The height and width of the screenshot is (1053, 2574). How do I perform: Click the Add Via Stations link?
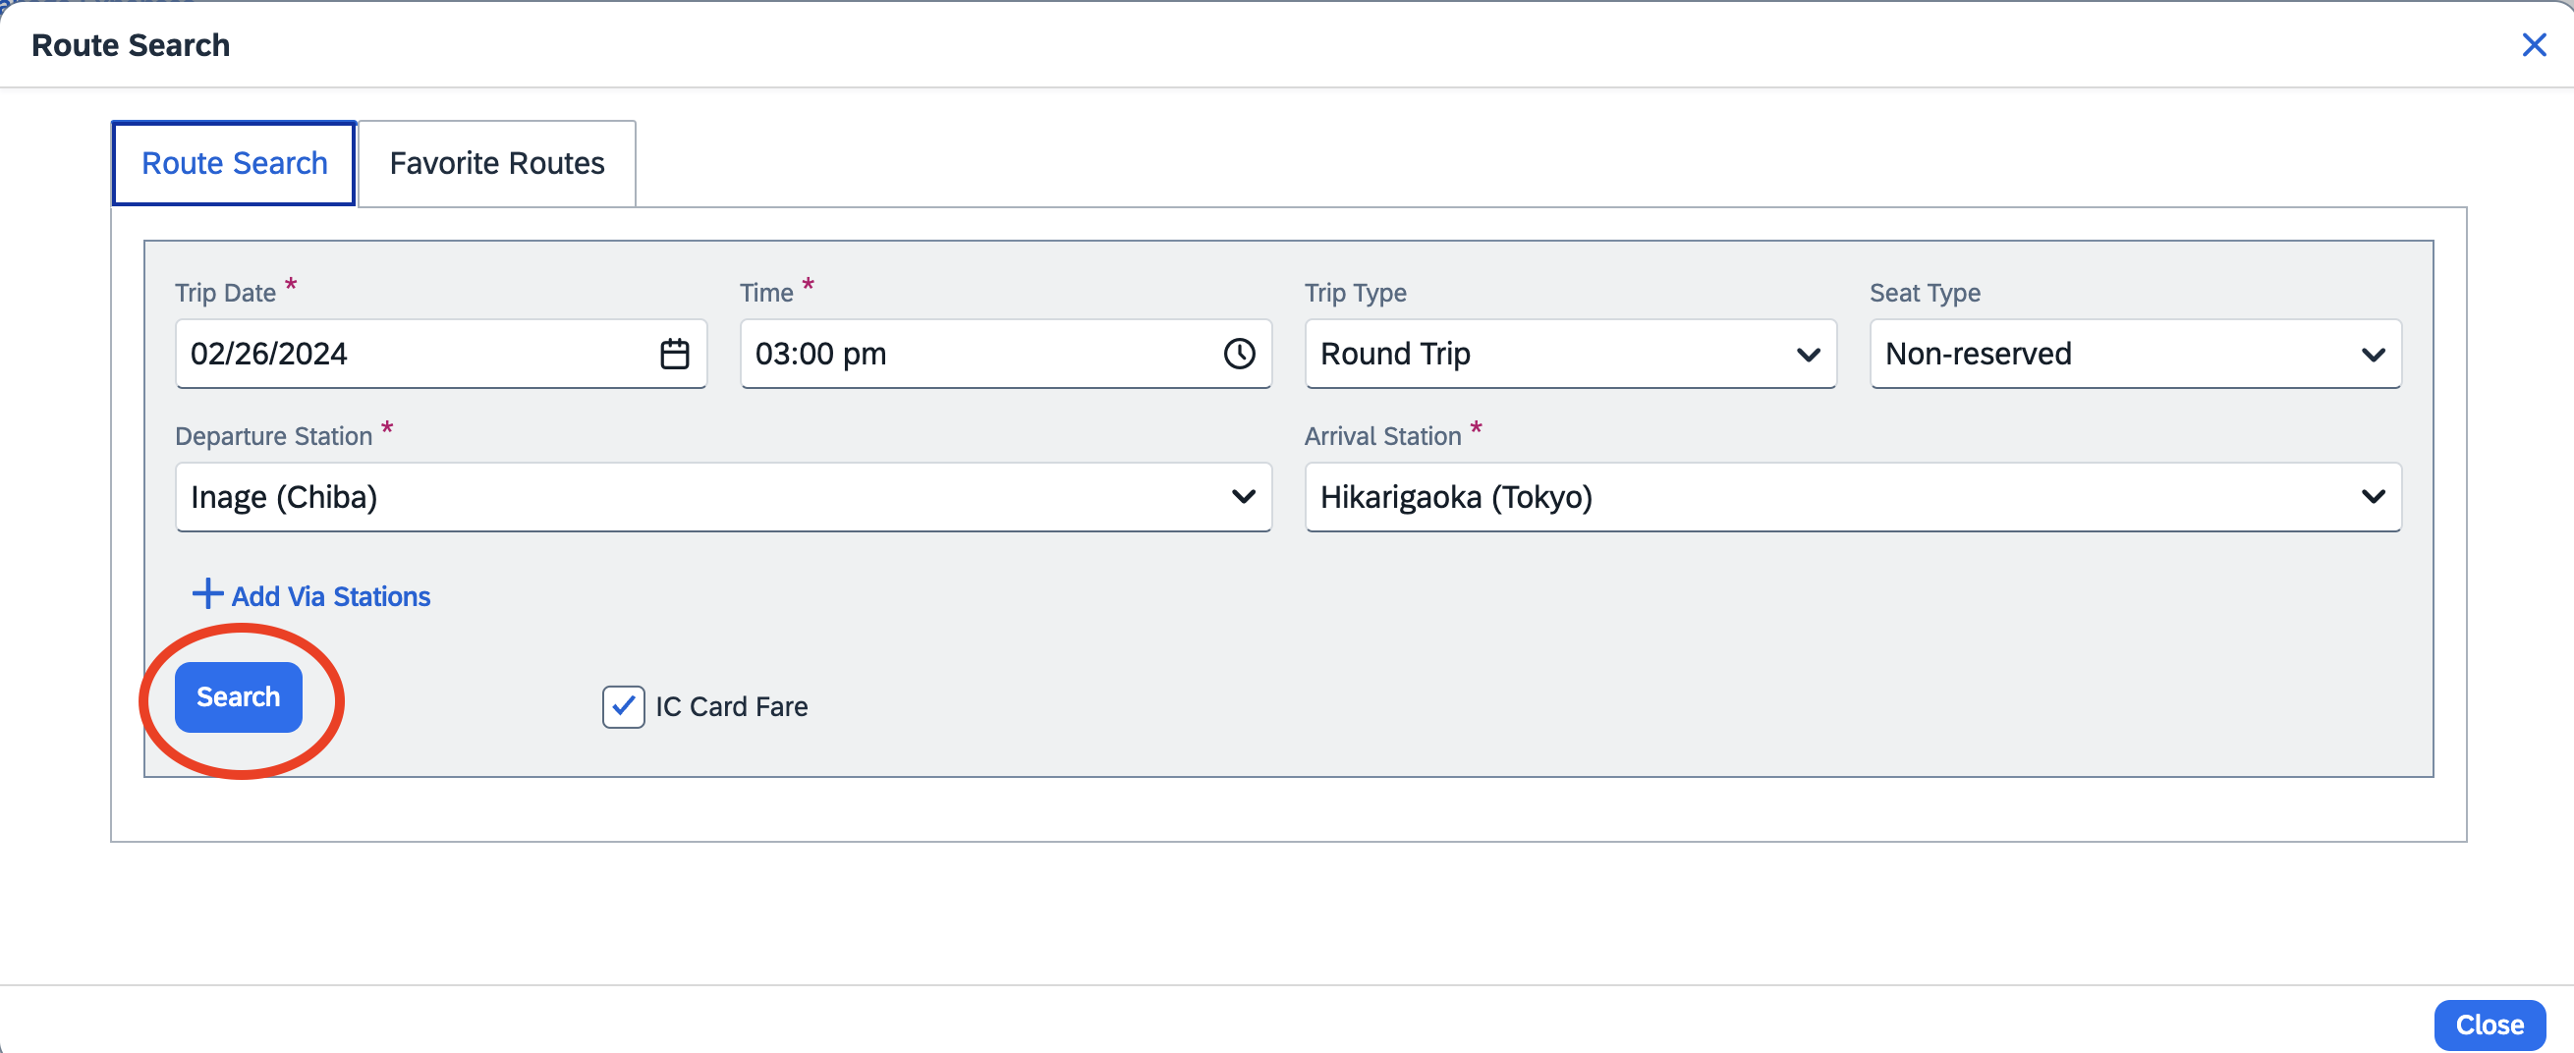[x=331, y=596]
